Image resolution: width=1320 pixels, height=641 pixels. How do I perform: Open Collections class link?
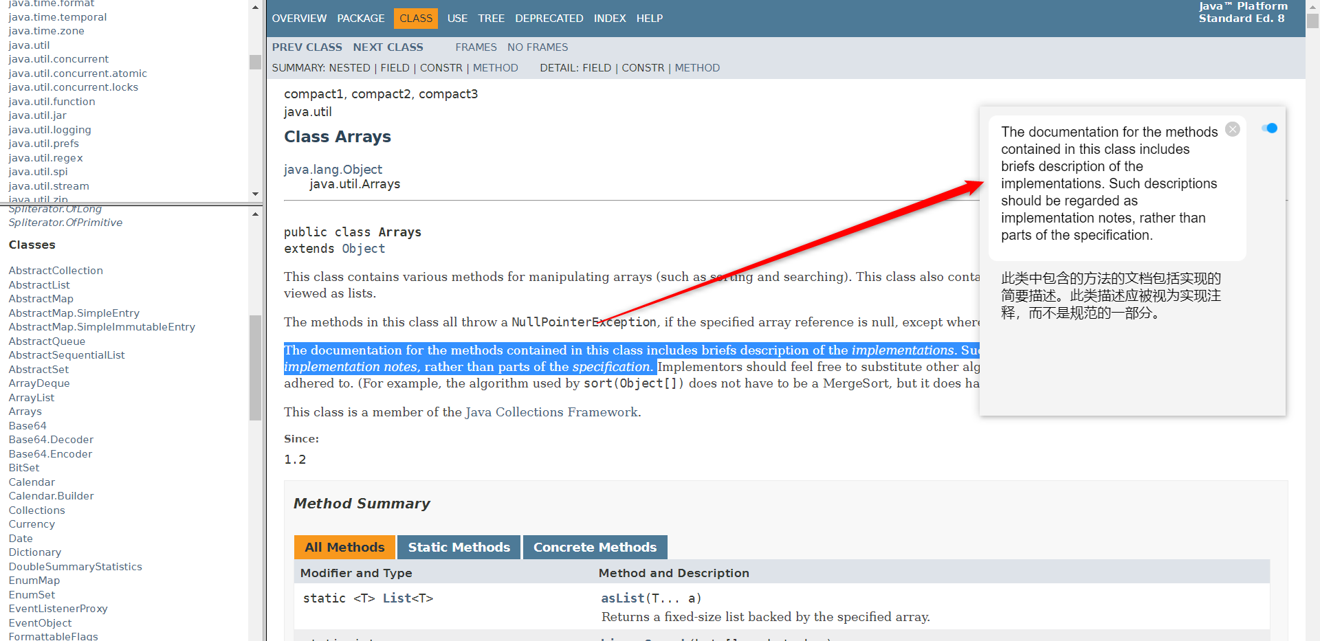pyautogui.click(x=36, y=510)
